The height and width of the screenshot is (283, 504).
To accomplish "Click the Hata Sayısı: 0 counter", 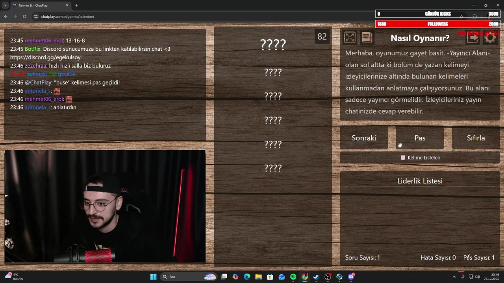I will (438, 258).
